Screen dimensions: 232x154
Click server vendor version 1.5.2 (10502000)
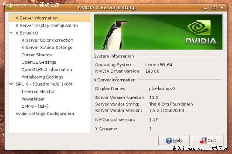(167, 110)
